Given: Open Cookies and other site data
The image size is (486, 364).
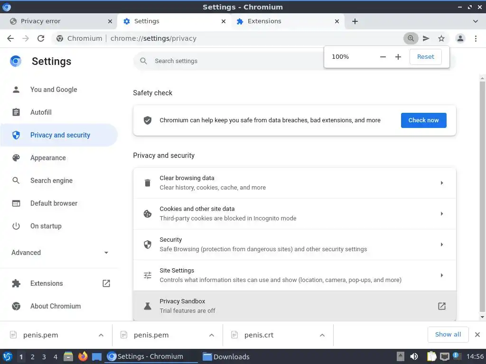Looking at the screenshot, I should tap(294, 214).
